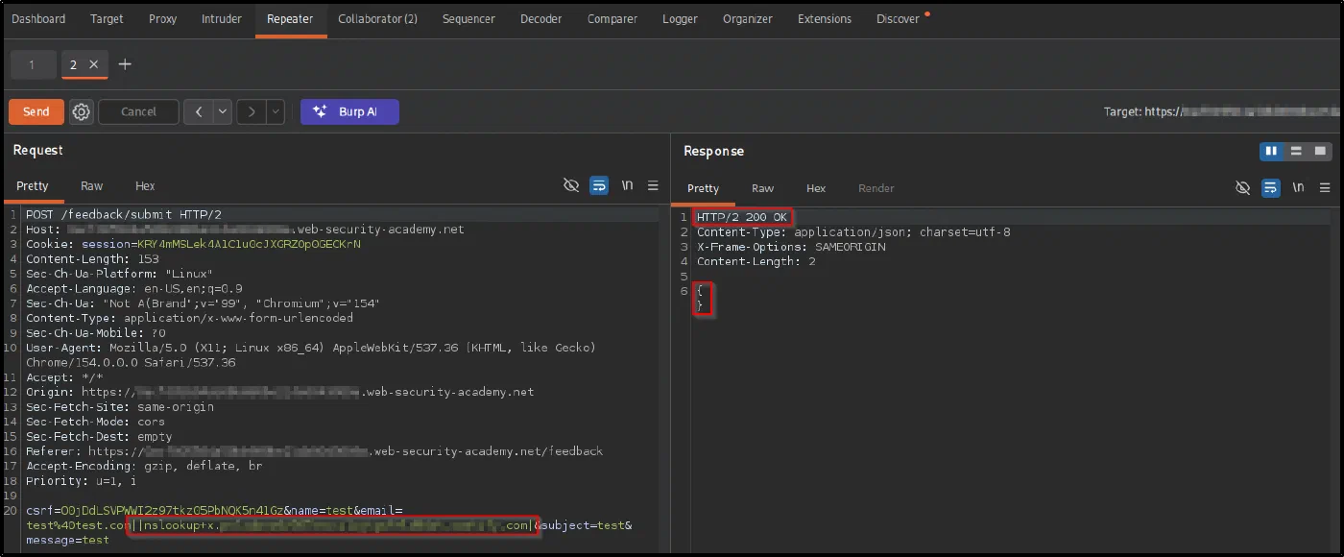1344x557 pixels.
Task: Open Response panel options menu
Action: (x=1325, y=187)
